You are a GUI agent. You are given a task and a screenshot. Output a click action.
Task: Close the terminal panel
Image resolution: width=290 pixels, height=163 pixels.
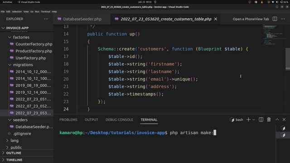(284, 120)
